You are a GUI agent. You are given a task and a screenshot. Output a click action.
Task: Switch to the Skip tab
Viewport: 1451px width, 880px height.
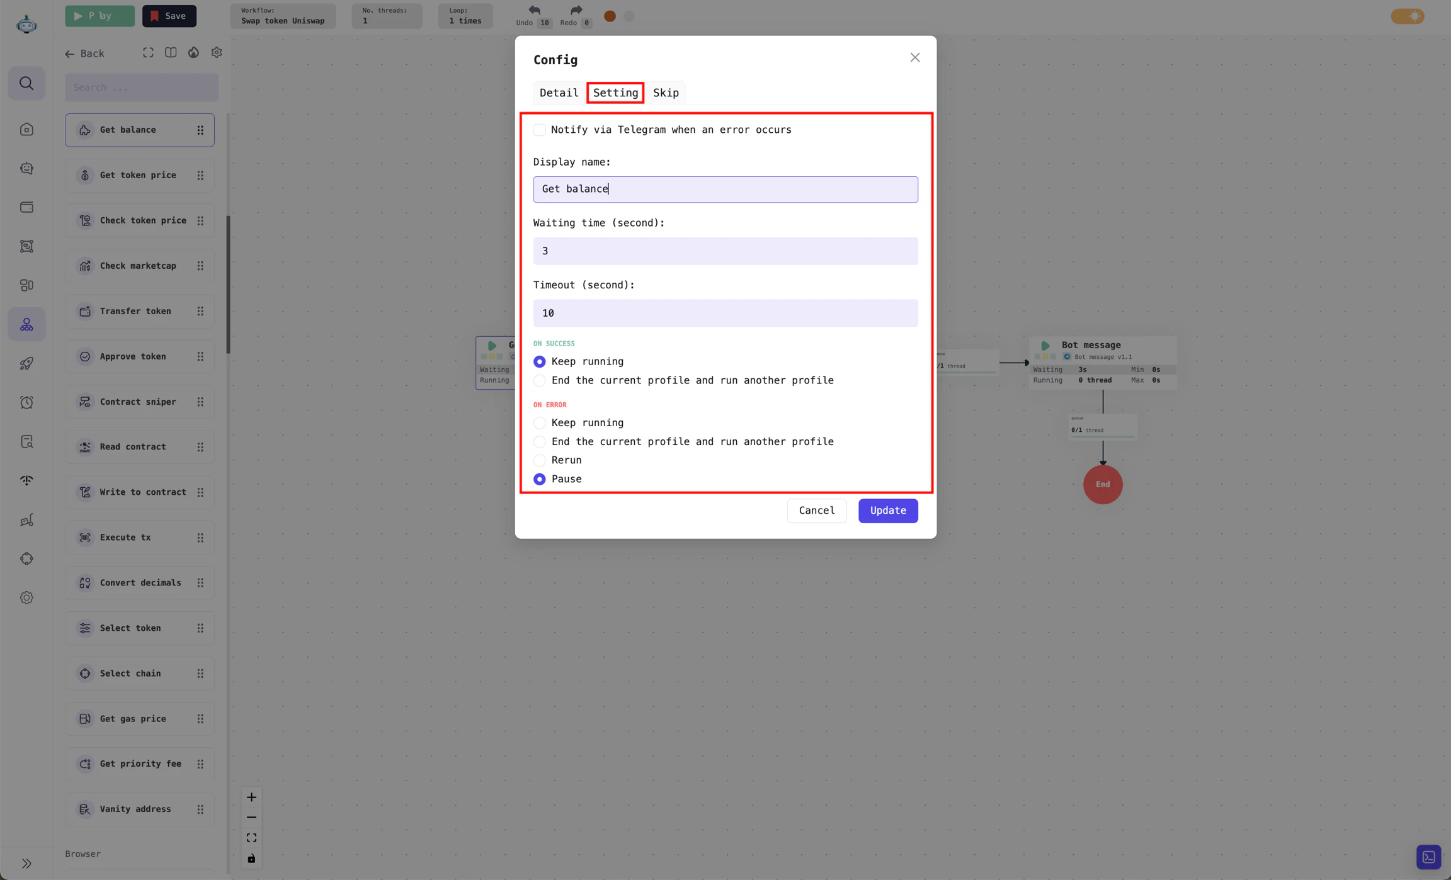pyautogui.click(x=666, y=93)
